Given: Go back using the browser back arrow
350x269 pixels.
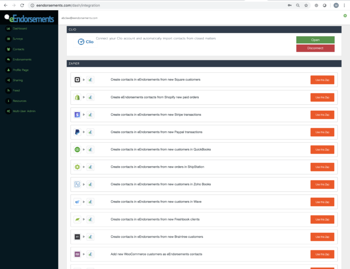Looking at the screenshot, I should 6,5.
